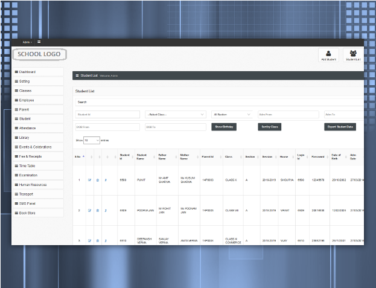Go to Attendance in the sidebar

(x=38, y=128)
